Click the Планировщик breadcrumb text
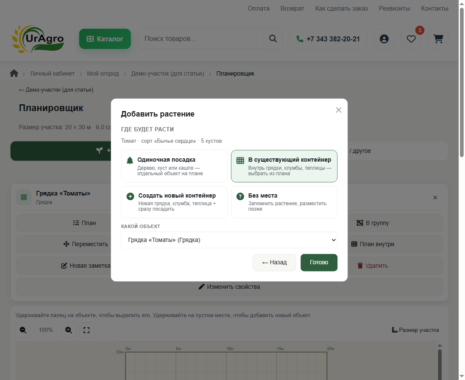Image resolution: width=465 pixels, height=380 pixels. click(x=235, y=73)
